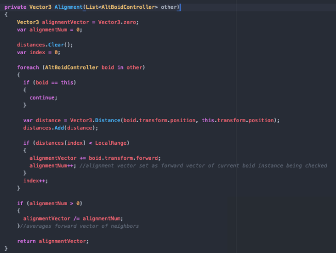Viewport: 336px width, 253px height.
Task: Click 'alignmentNum > 0' condition
Action: 54,204
